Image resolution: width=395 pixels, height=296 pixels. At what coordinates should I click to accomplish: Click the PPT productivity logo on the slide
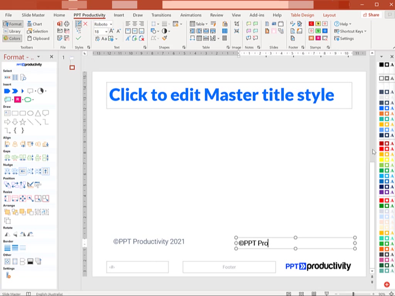click(x=318, y=266)
